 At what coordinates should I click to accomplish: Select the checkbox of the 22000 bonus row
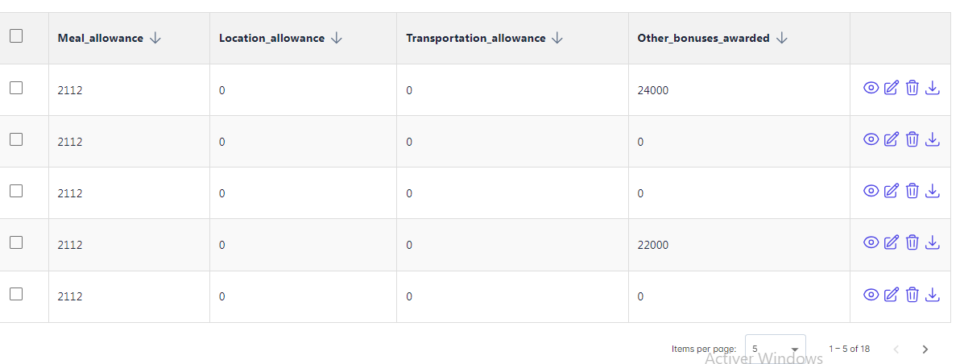point(16,242)
